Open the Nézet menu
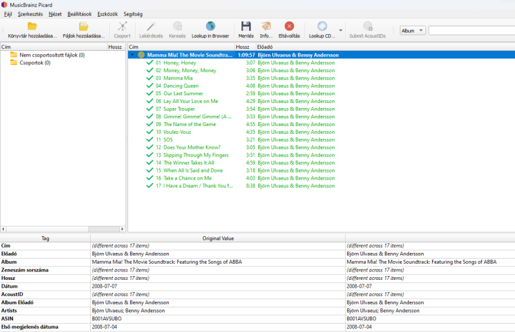The image size is (515, 332). [x=55, y=14]
